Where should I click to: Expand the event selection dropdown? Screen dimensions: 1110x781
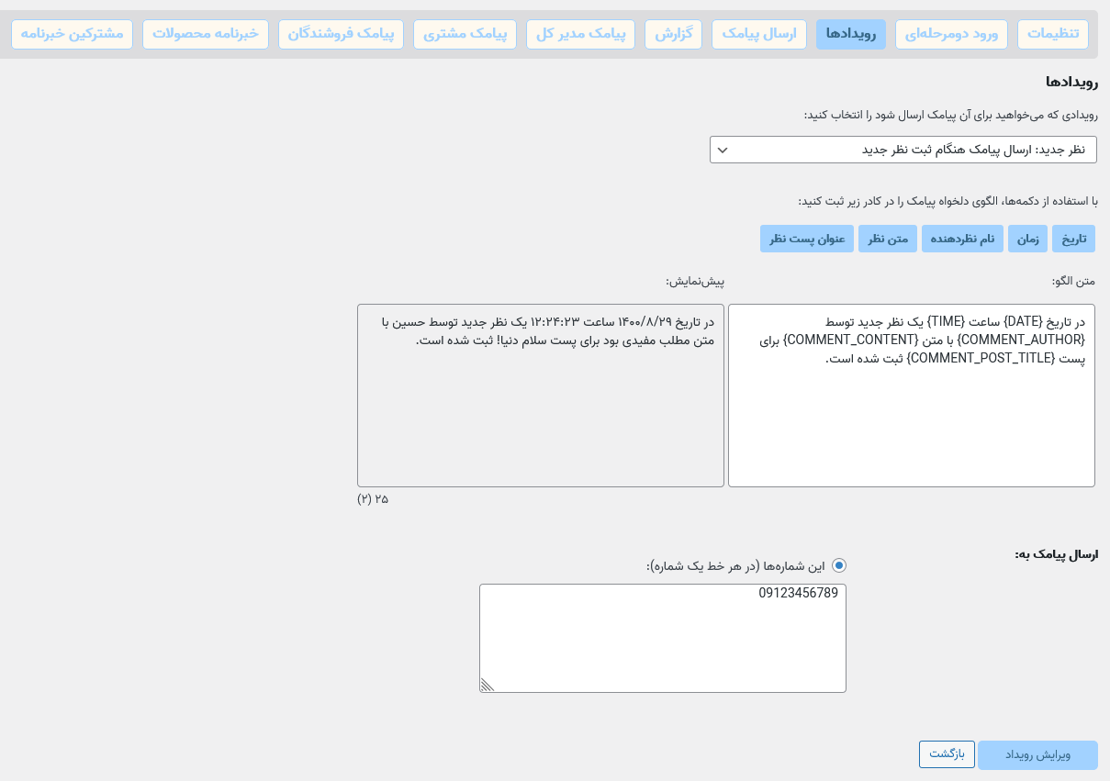point(903,150)
